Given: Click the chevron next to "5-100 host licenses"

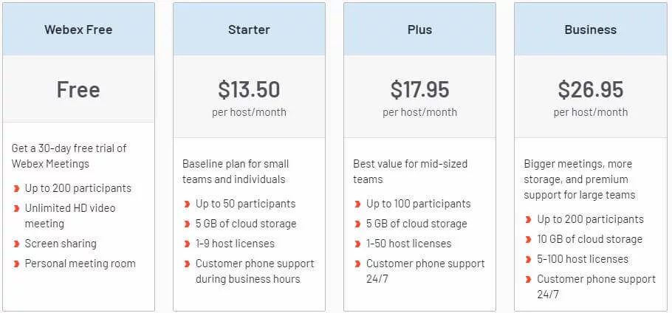Looking at the screenshot, I should coord(529,260).
